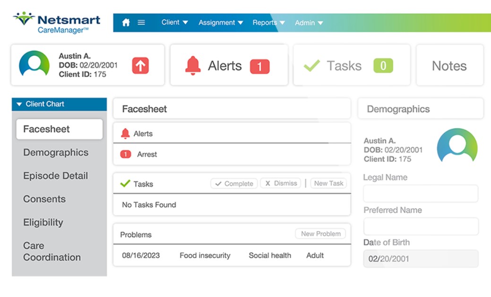This screenshot has height=297, width=491.
Task: Click the Netsmart CareManager logo
Action: (57, 21)
